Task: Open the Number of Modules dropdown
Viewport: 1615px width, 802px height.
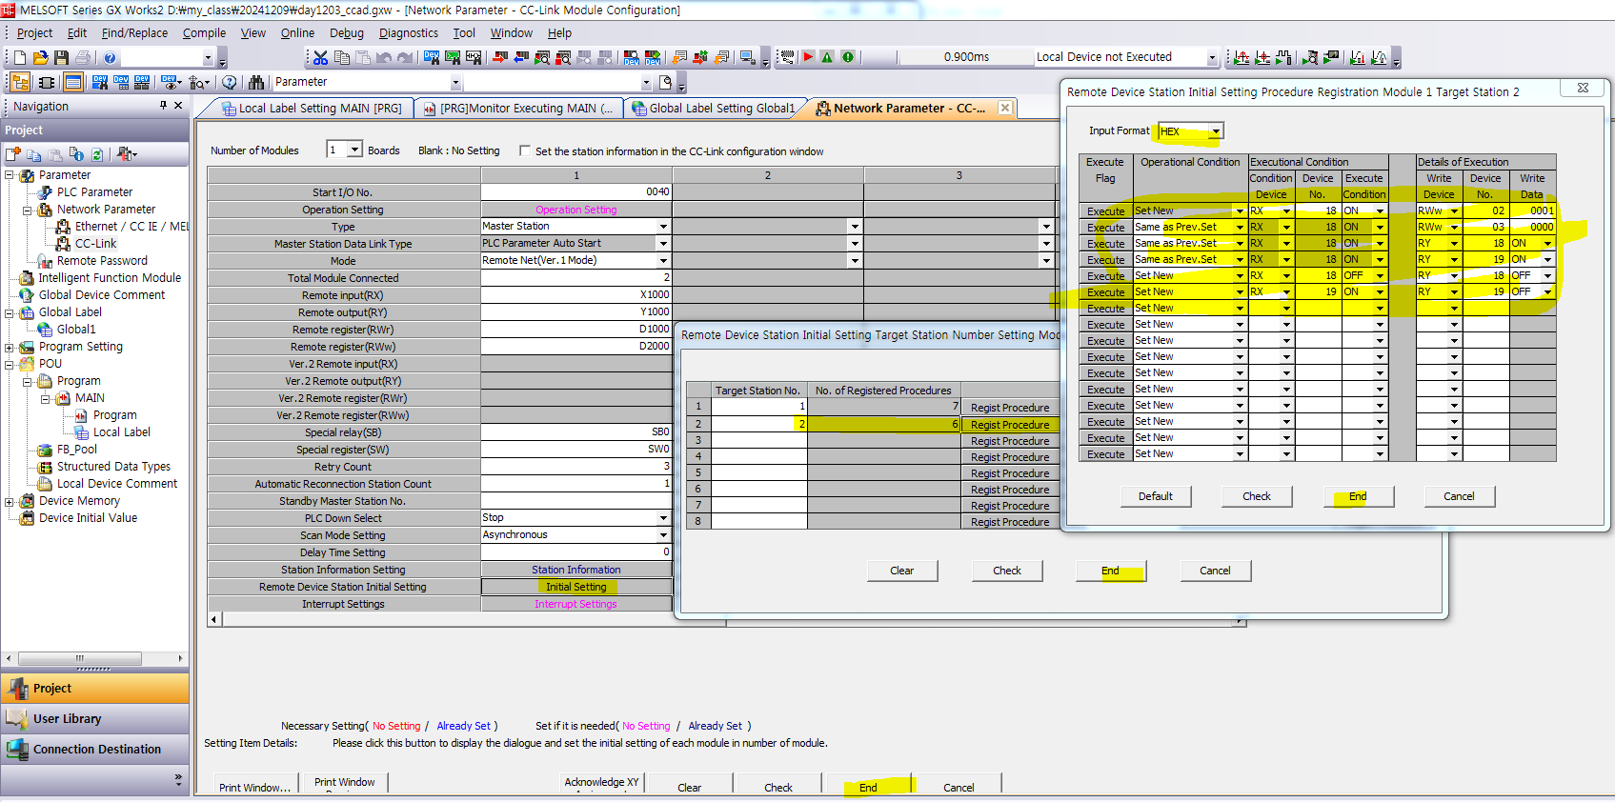Action: pyautogui.click(x=355, y=150)
